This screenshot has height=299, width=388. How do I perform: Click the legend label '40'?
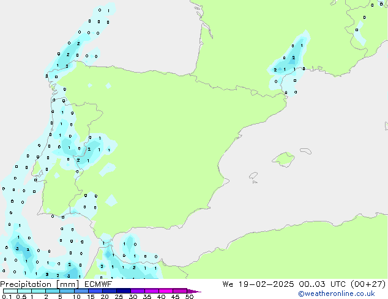(x=161, y=297)
